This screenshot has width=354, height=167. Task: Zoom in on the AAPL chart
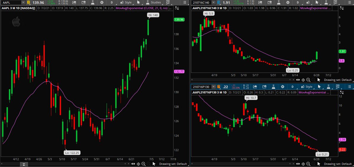[x=143, y=164]
